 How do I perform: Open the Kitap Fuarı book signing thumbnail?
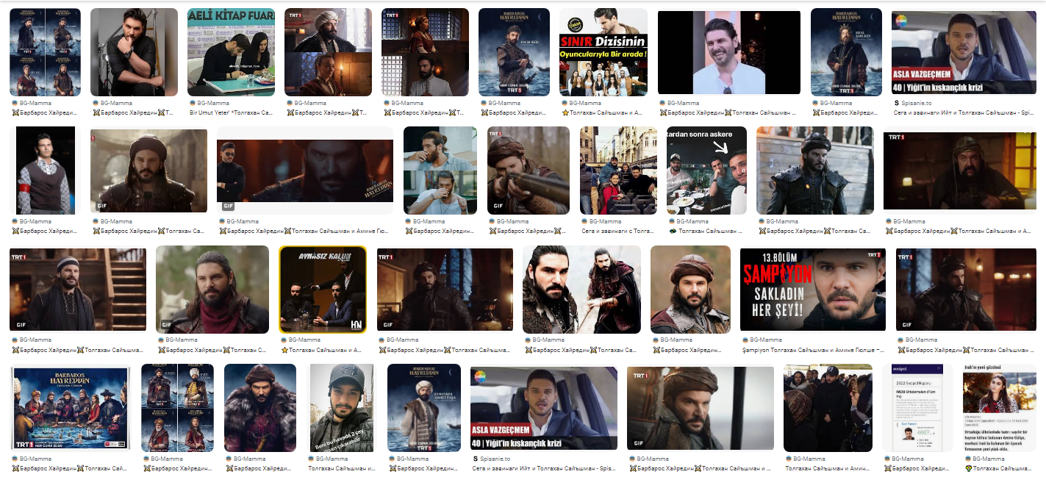click(231, 52)
